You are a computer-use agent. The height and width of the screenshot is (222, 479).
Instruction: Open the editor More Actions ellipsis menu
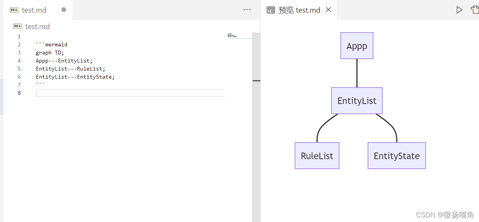[247, 10]
